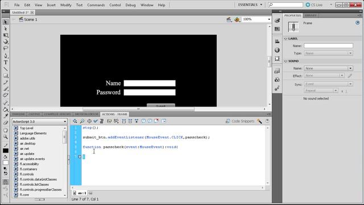Image resolution: width=364 pixels, height=205 pixels.
Task: Select the Zoom magnifier tool in Tools panel
Action: click(6, 137)
